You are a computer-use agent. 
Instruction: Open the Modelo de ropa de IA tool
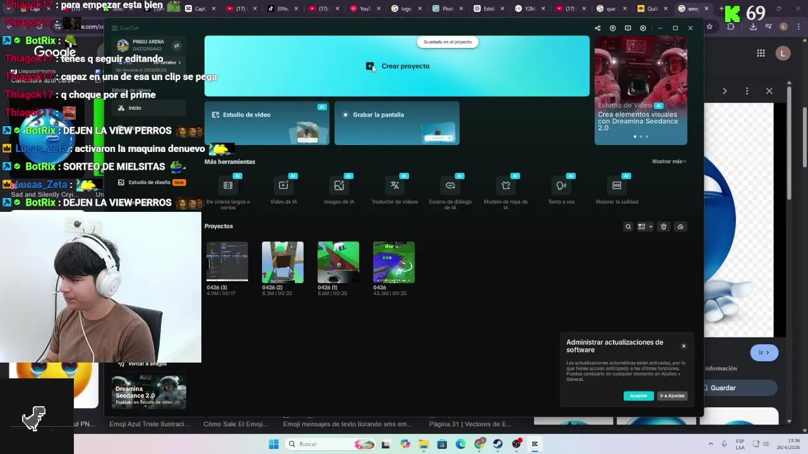point(506,192)
